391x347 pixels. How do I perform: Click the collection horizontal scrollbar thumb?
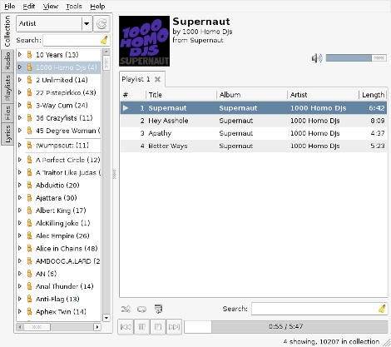pyautogui.click(x=37, y=327)
